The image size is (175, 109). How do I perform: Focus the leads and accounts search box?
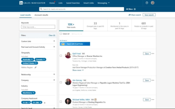82,9
